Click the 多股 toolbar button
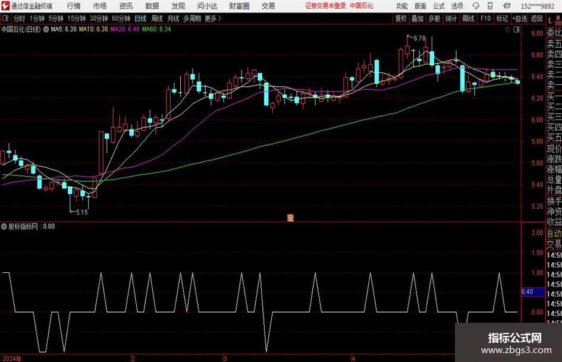 434,18
